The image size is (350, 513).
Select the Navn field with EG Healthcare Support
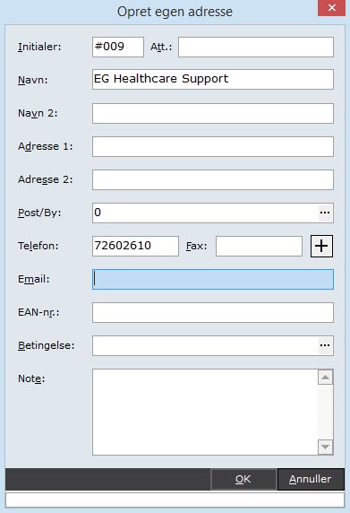[213, 79]
